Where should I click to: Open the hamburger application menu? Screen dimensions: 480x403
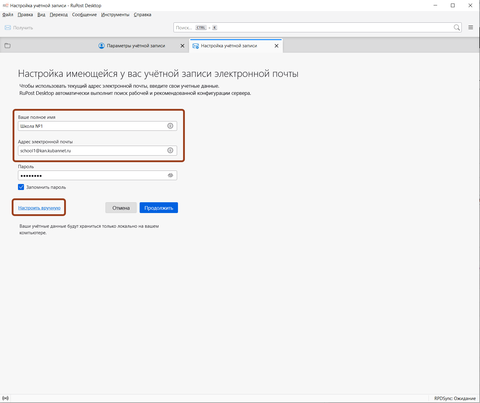pos(471,28)
